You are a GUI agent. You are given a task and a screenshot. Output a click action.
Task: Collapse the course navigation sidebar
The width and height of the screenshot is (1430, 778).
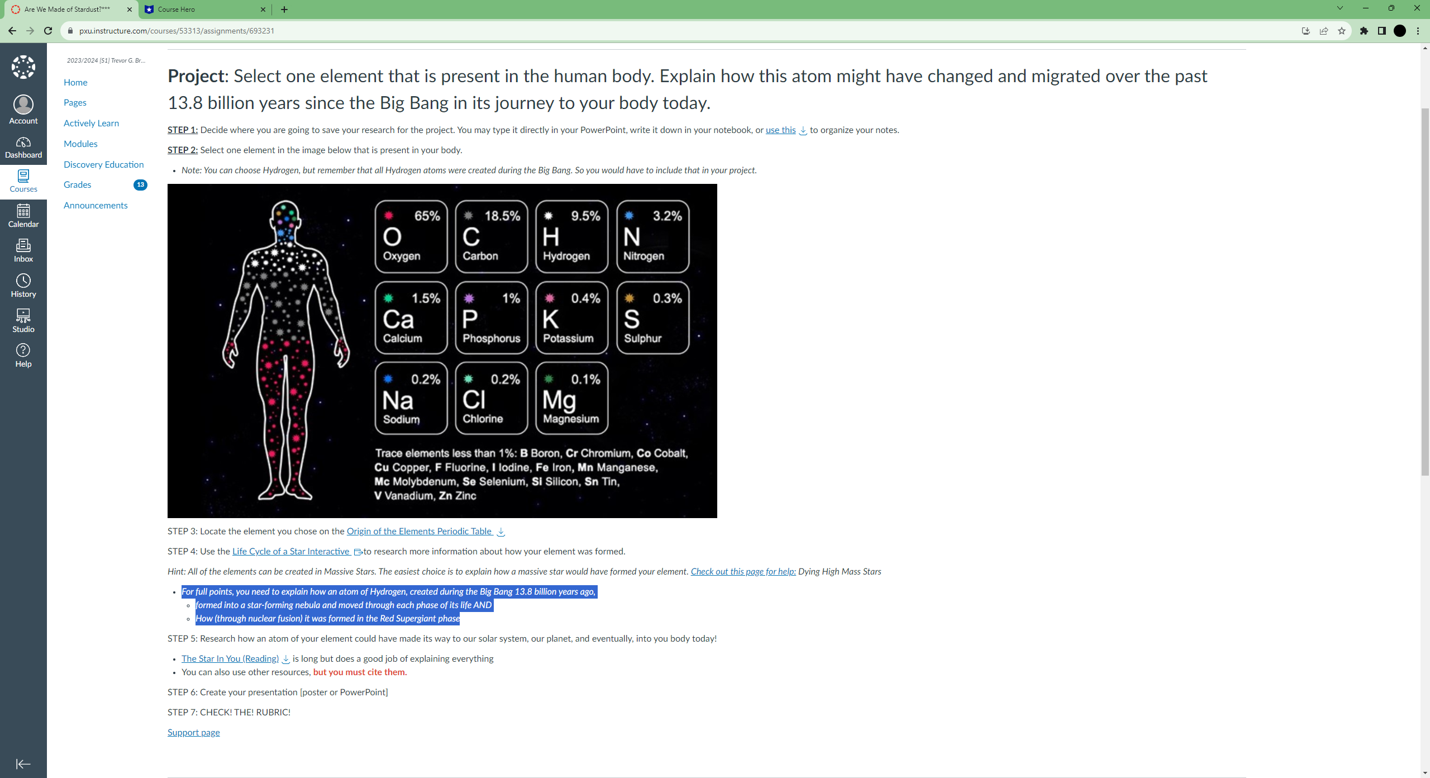point(23,763)
